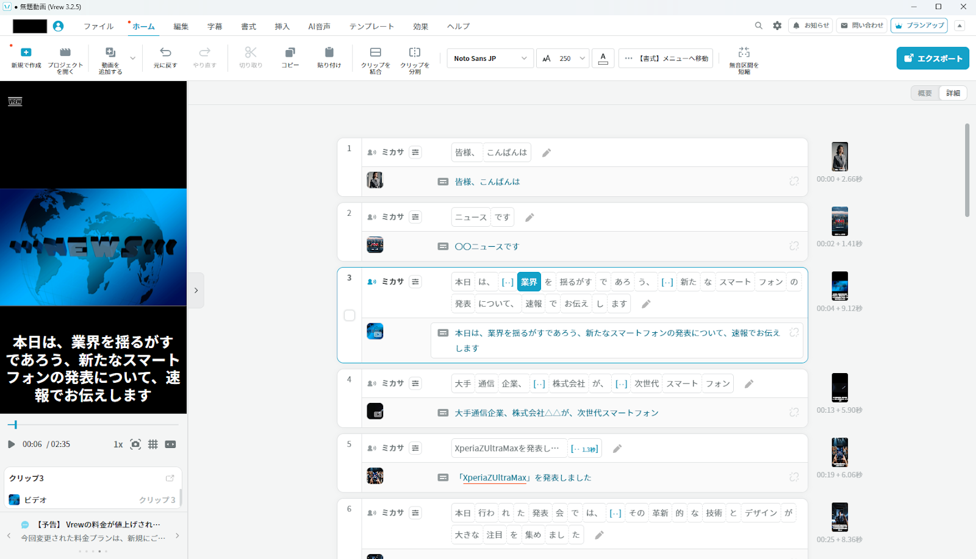Open settings gear icon in top bar
Image resolution: width=976 pixels, height=559 pixels.
click(x=777, y=26)
